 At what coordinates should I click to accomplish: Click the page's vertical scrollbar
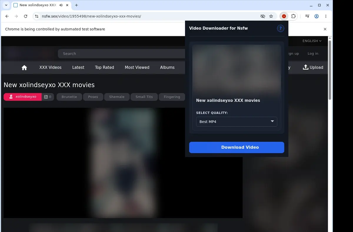tap(330, 70)
